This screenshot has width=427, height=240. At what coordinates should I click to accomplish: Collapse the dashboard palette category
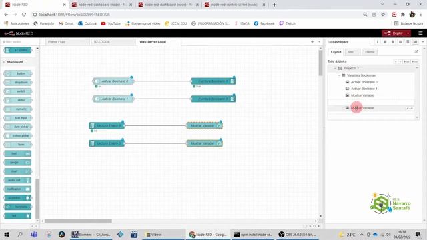click(4, 62)
